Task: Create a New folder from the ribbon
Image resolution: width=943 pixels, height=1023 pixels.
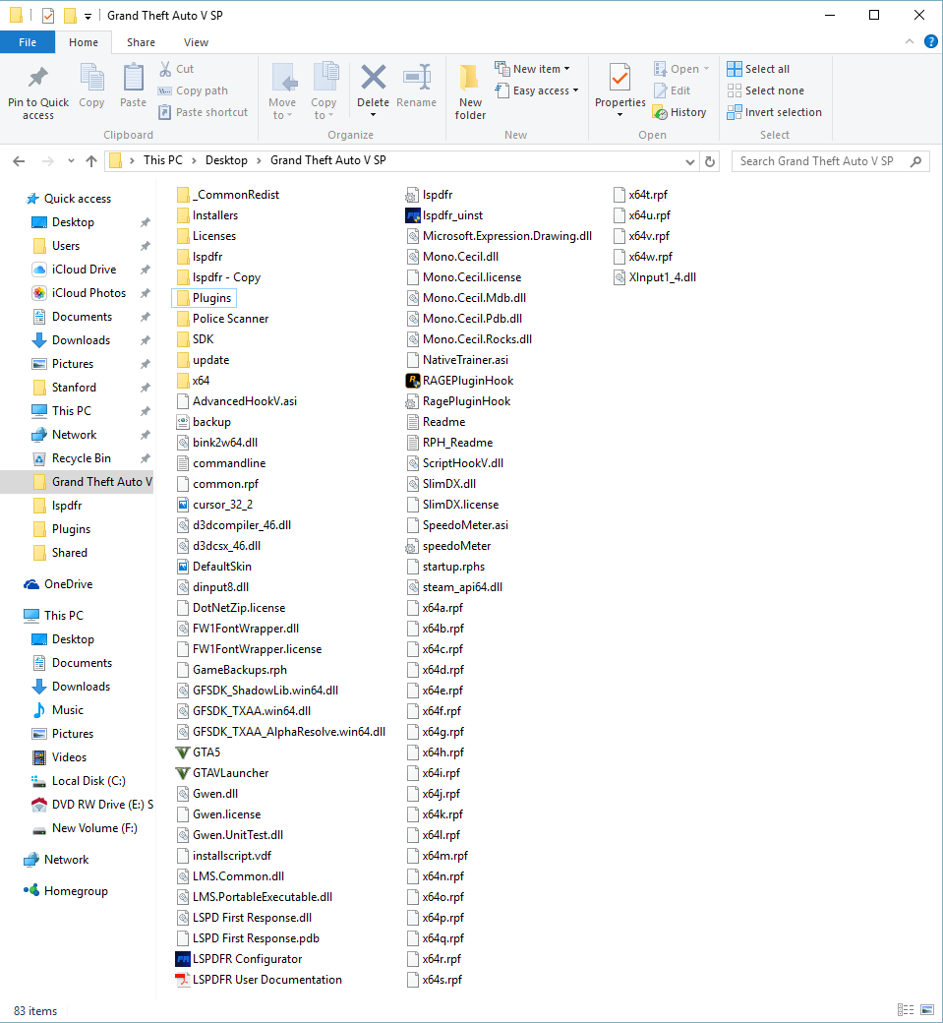Action: coord(470,92)
